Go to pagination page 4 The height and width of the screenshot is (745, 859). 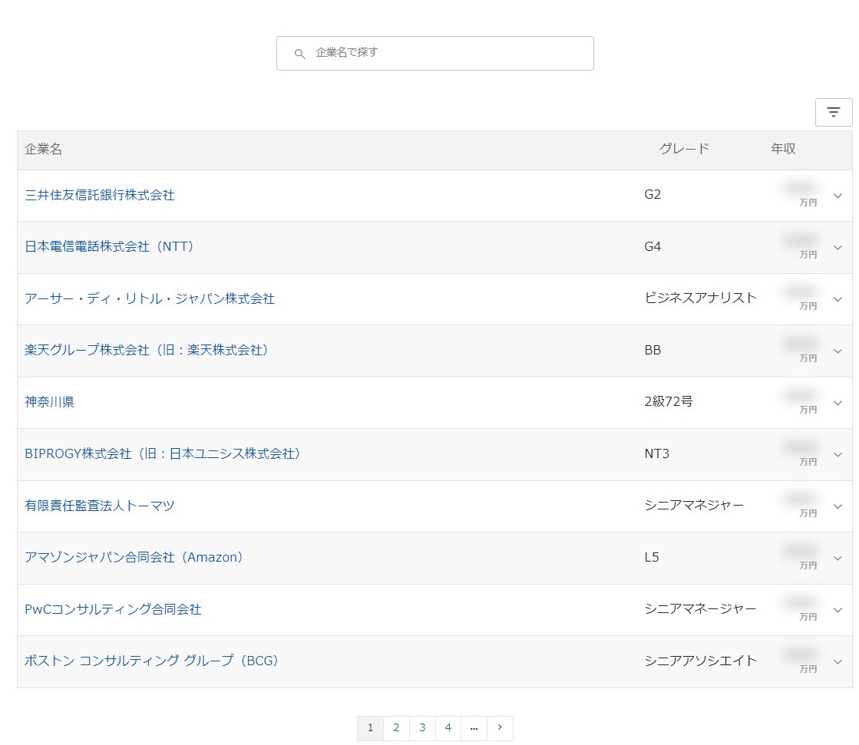tap(448, 728)
